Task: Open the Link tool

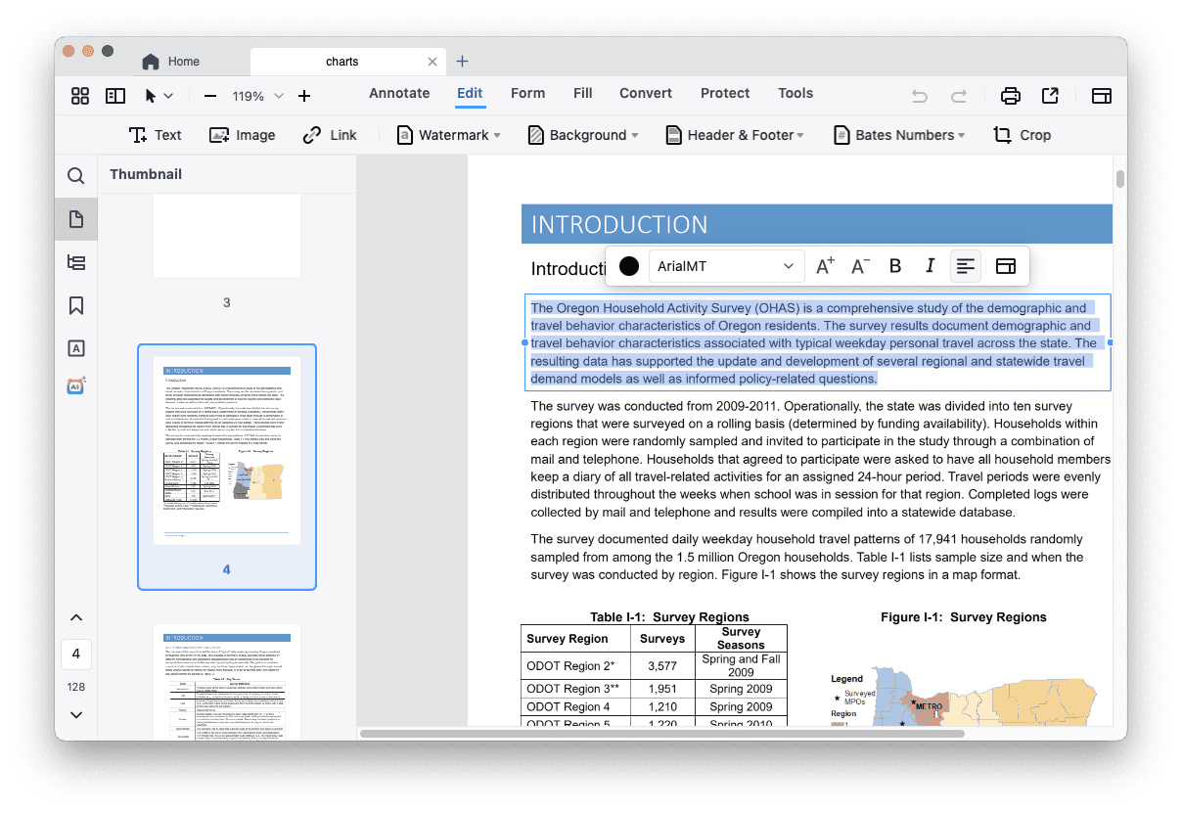Action: coord(329,135)
